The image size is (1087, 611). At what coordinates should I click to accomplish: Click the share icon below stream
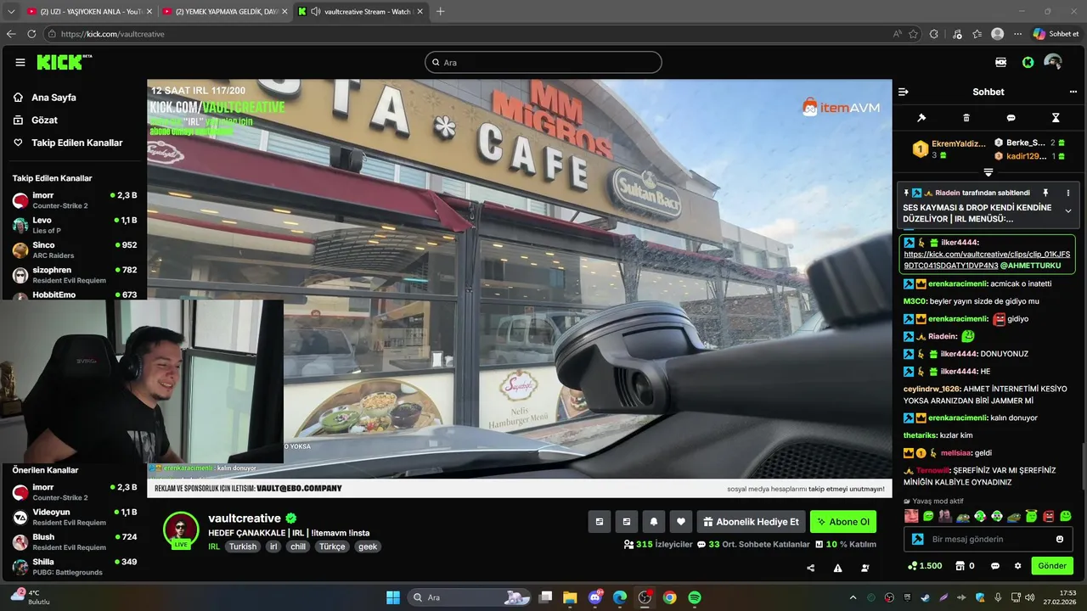(x=811, y=568)
